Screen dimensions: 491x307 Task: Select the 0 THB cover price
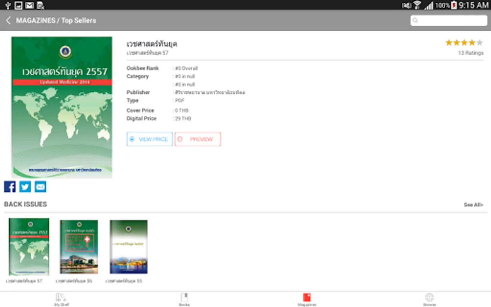(181, 111)
